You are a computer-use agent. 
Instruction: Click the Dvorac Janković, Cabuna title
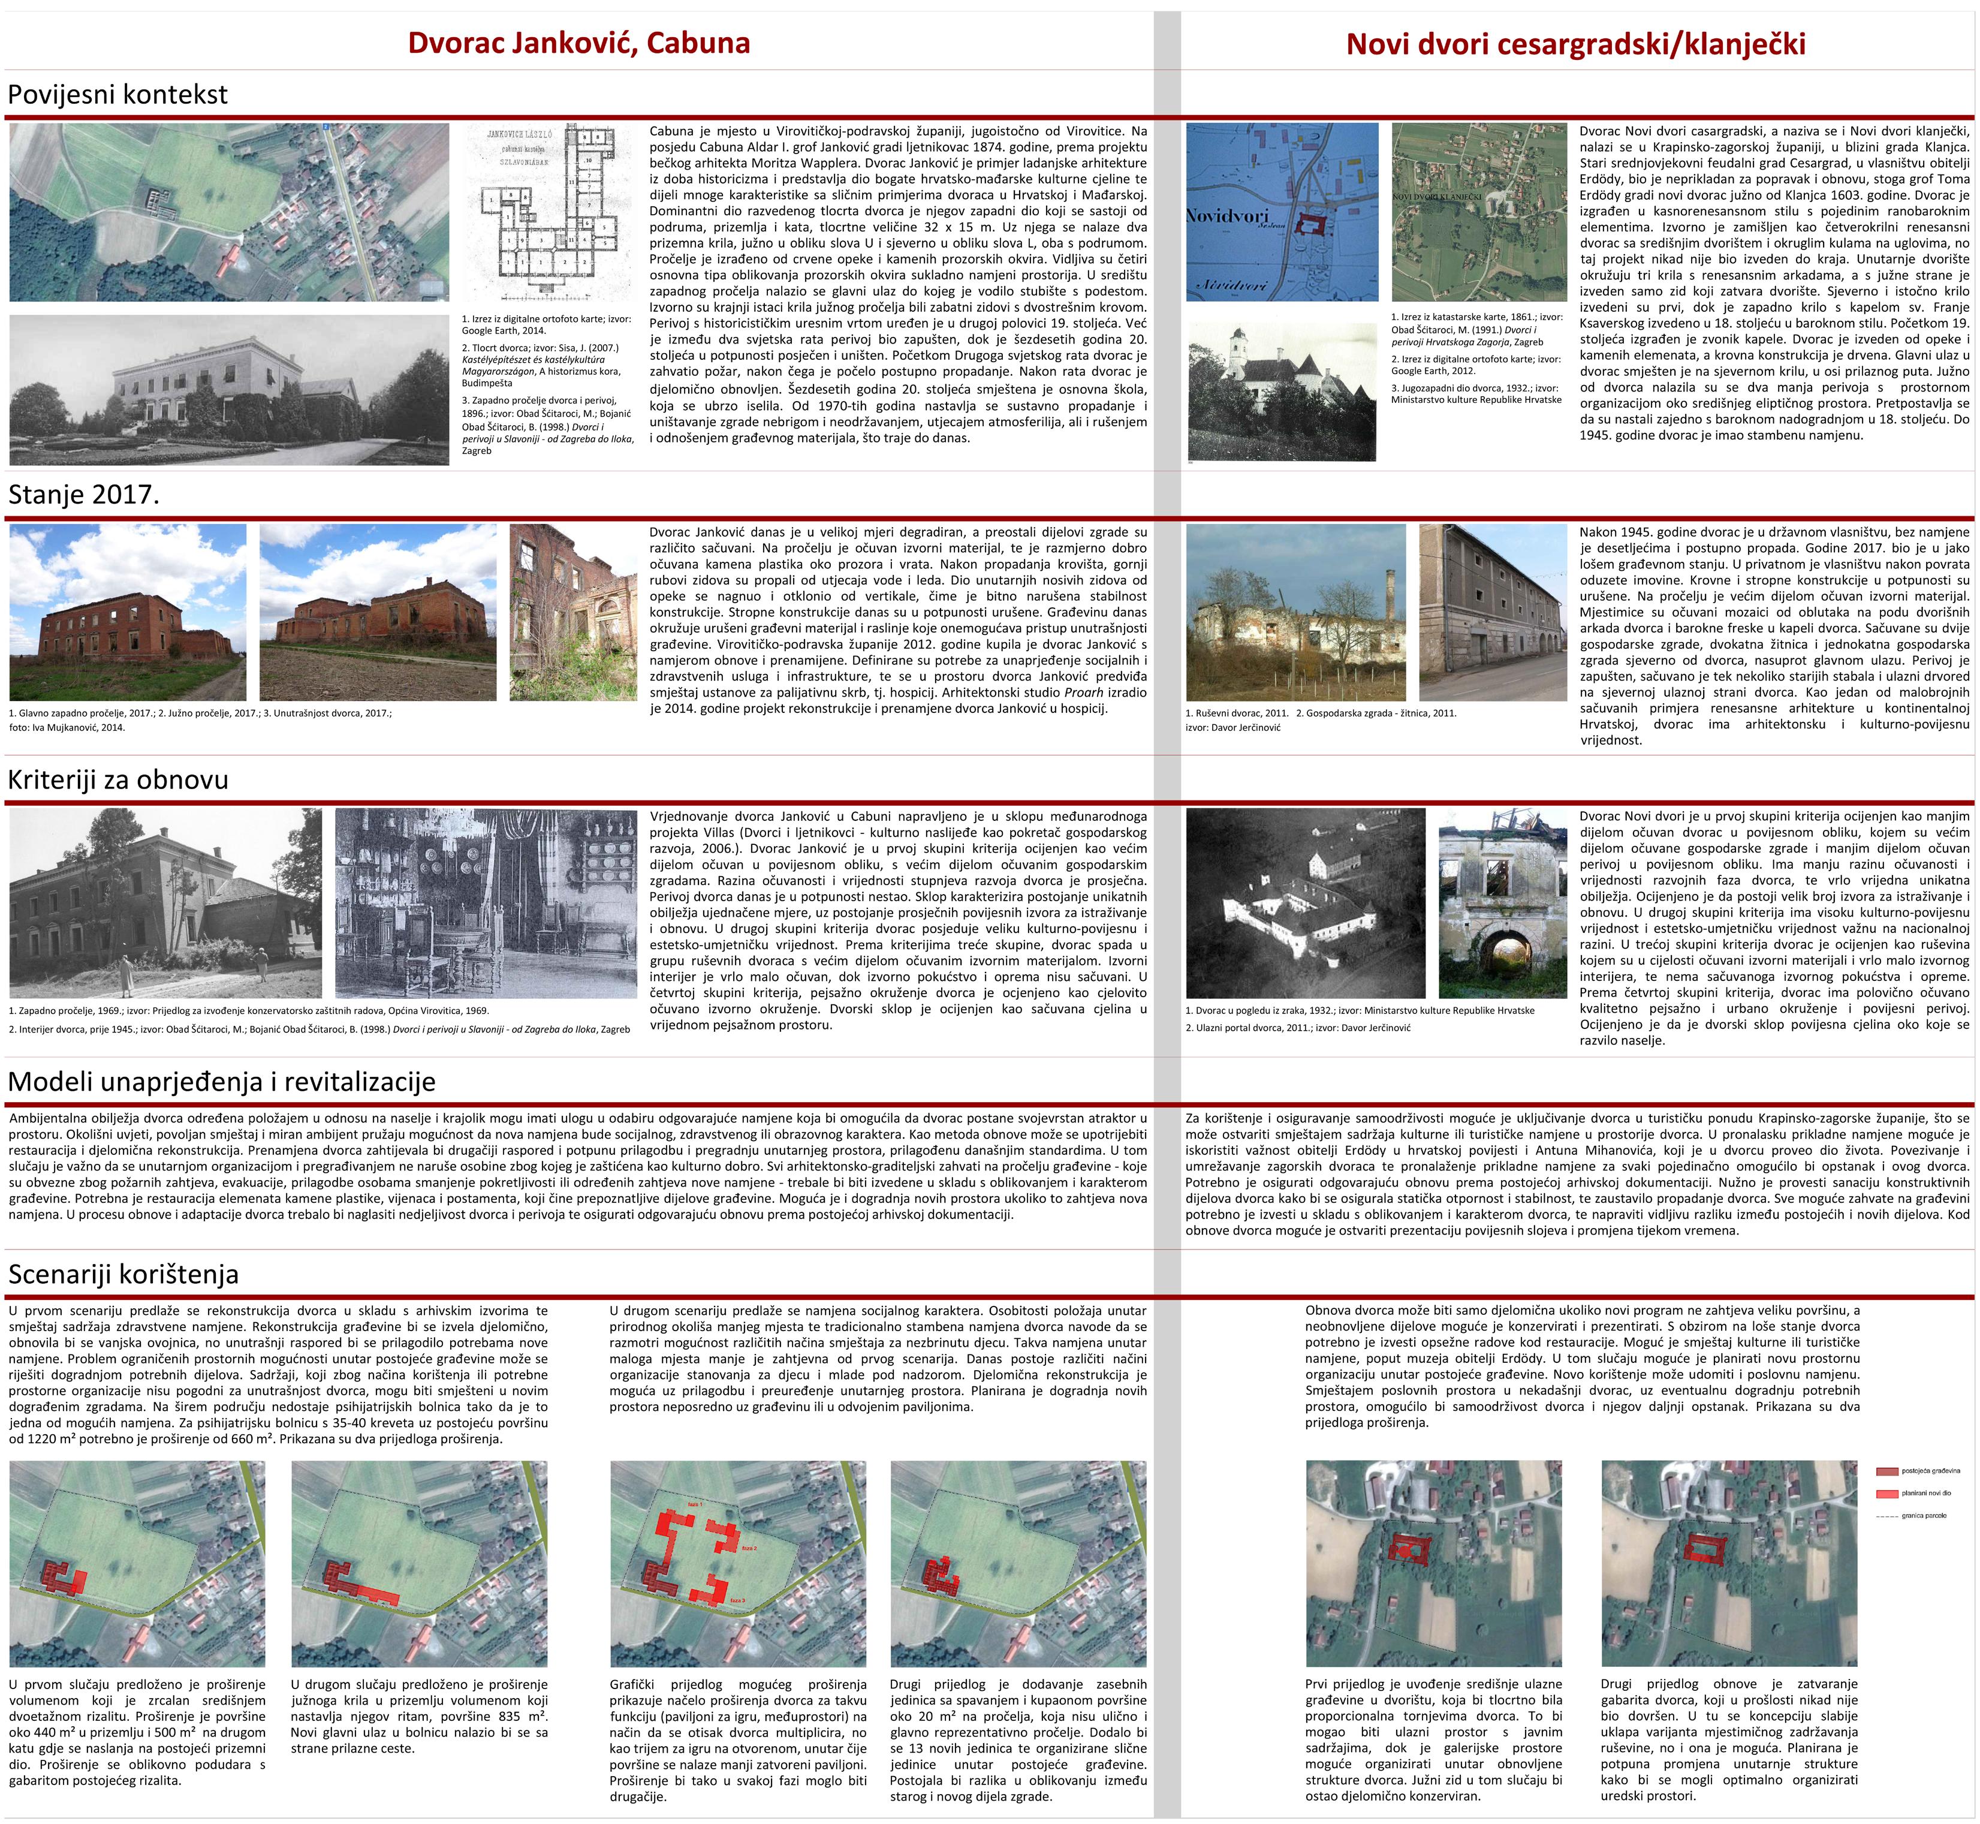[x=578, y=43]
